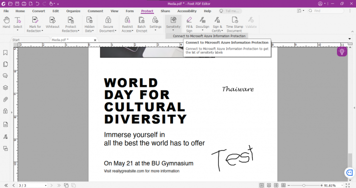356x188 pixels.
Task: Open the document tabs list arrow
Action: coord(350,39)
